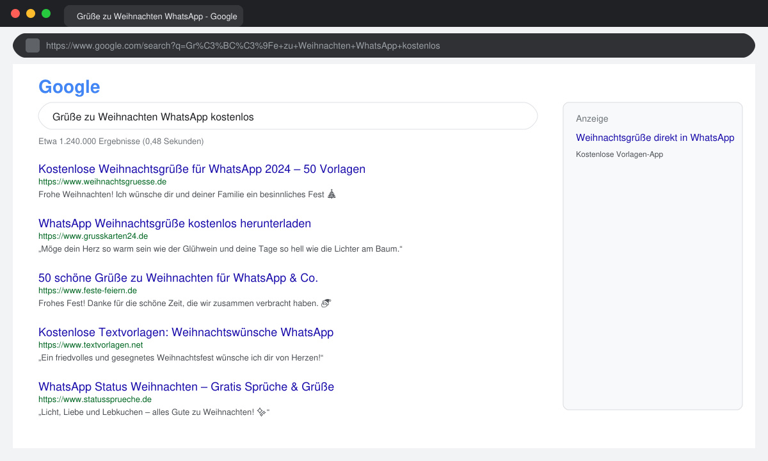Click the Kostenlose Vorlagen-App ad description
The width and height of the screenshot is (768, 461).
tap(620, 154)
